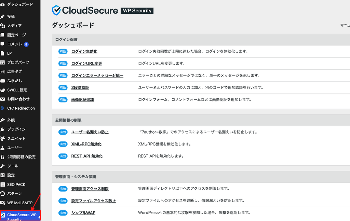Click the WP Mail SMTP envelope icon
Image resolution: width=350 pixels, height=221 pixels.
pos(3,203)
